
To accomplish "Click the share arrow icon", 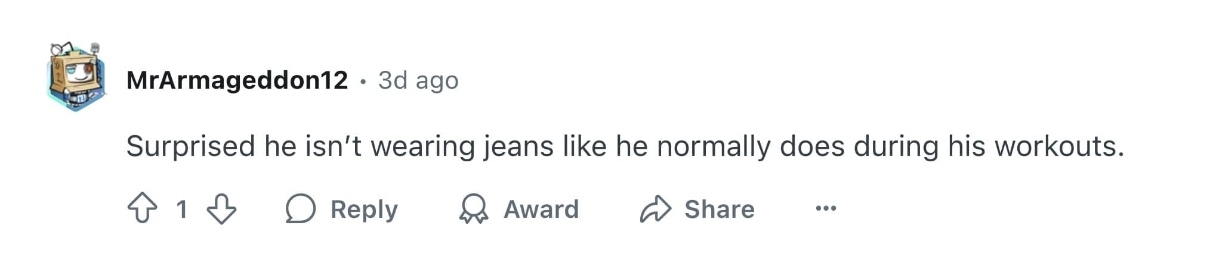I will [655, 208].
